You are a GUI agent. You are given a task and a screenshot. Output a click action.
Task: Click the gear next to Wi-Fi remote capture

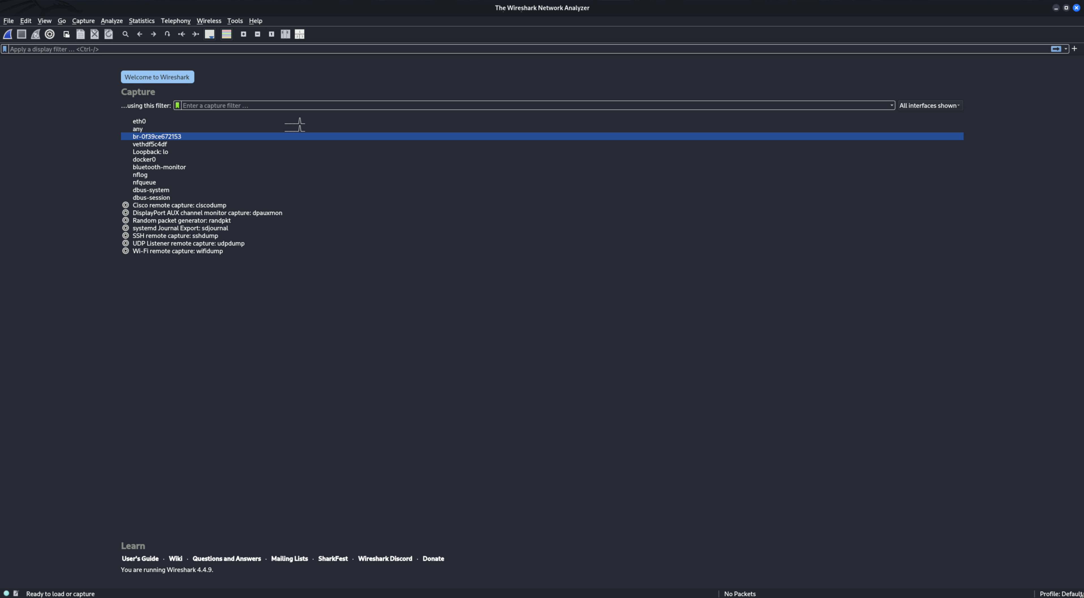coord(125,251)
